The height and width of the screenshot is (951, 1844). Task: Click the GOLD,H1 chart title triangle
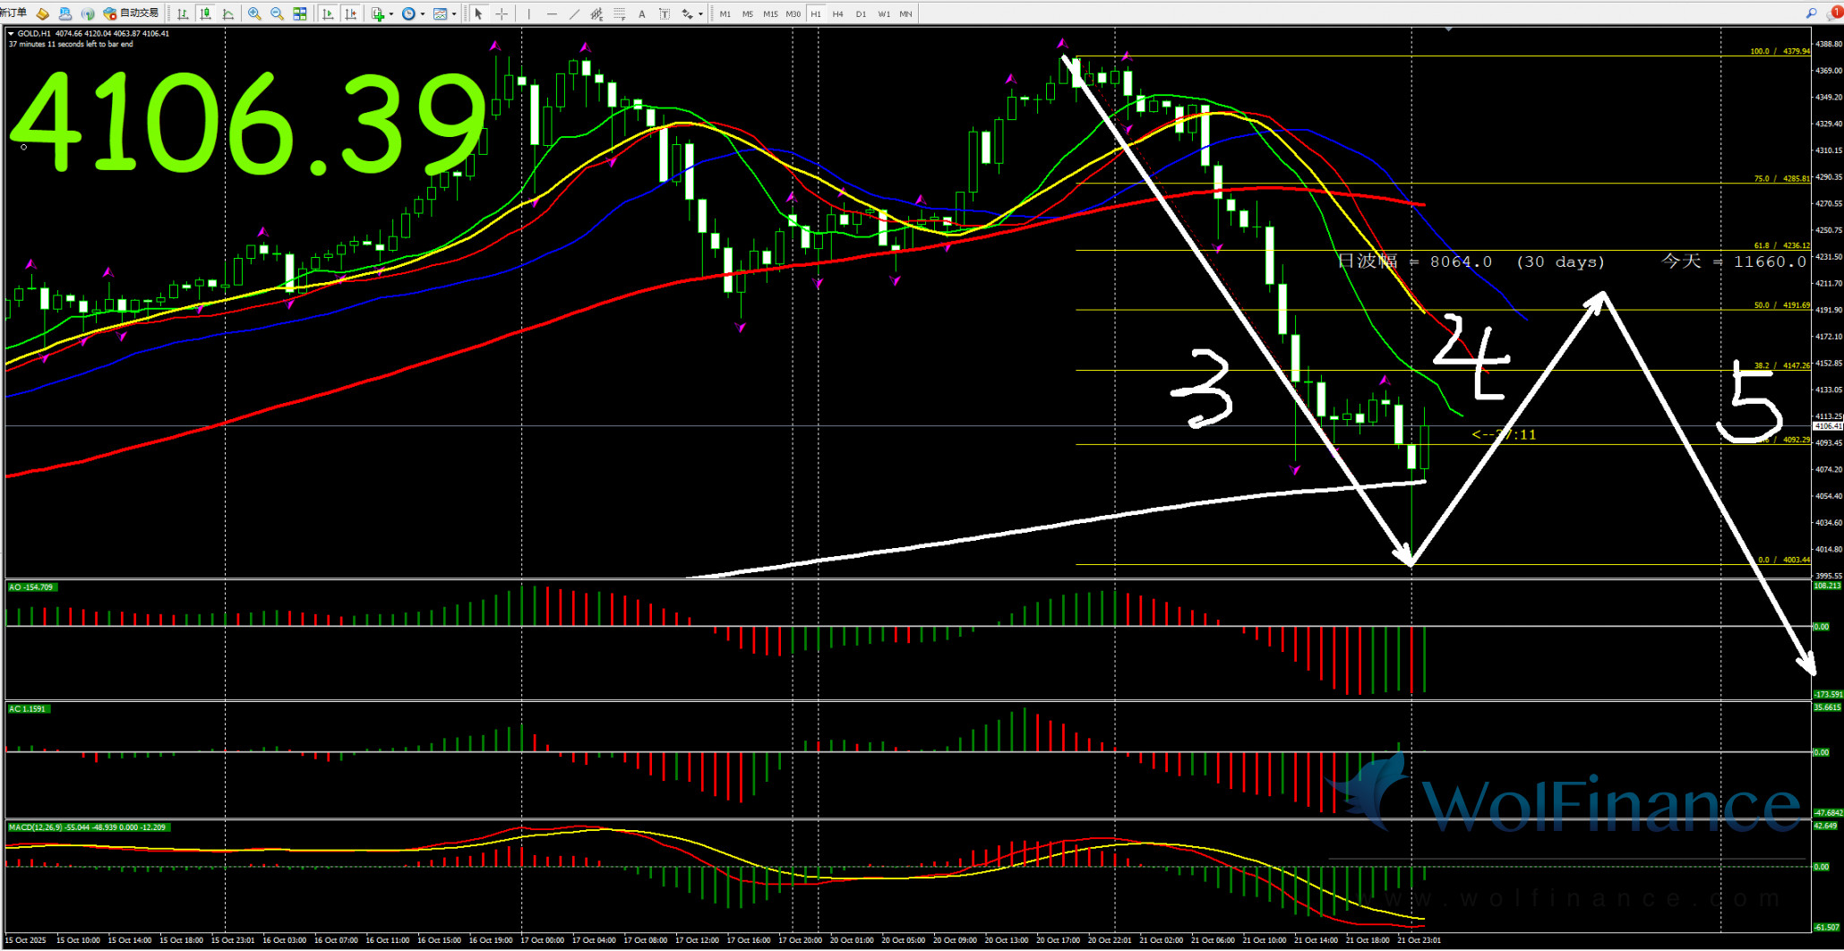point(11,33)
